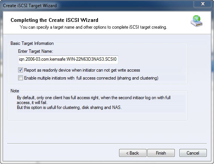The width and height of the screenshot is (214, 164).
Task: Click the note text about clustering and NAS
Action: (69, 107)
